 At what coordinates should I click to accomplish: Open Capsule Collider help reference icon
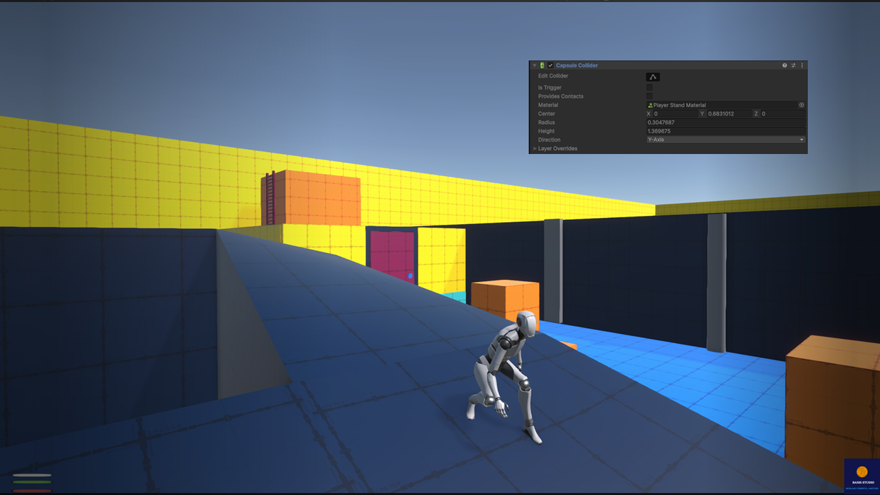tap(784, 65)
